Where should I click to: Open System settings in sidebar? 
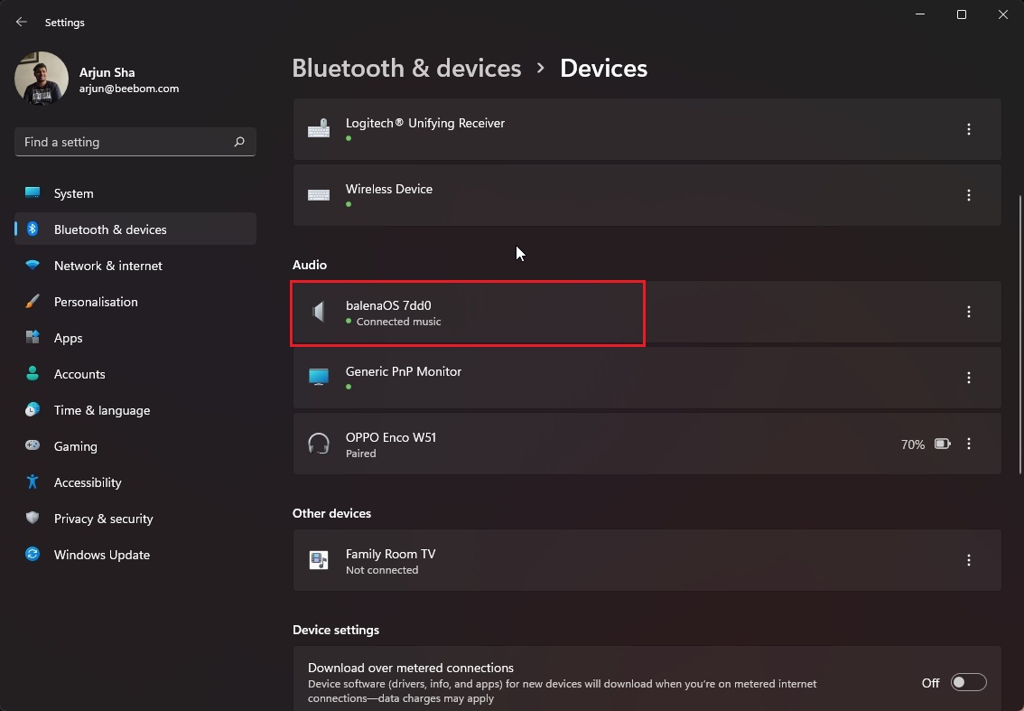[x=73, y=193]
